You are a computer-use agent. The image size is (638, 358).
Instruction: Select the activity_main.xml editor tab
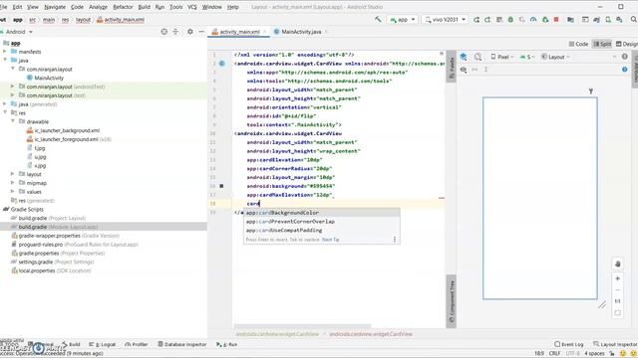[239, 32]
